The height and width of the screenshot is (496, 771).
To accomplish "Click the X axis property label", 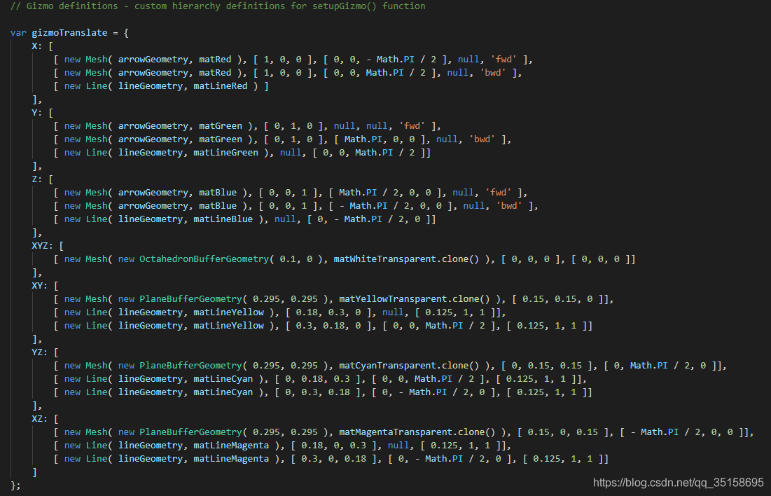I will coord(36,46).
